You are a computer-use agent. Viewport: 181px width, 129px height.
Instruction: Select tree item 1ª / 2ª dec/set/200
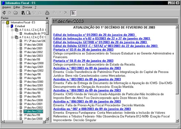35,41
